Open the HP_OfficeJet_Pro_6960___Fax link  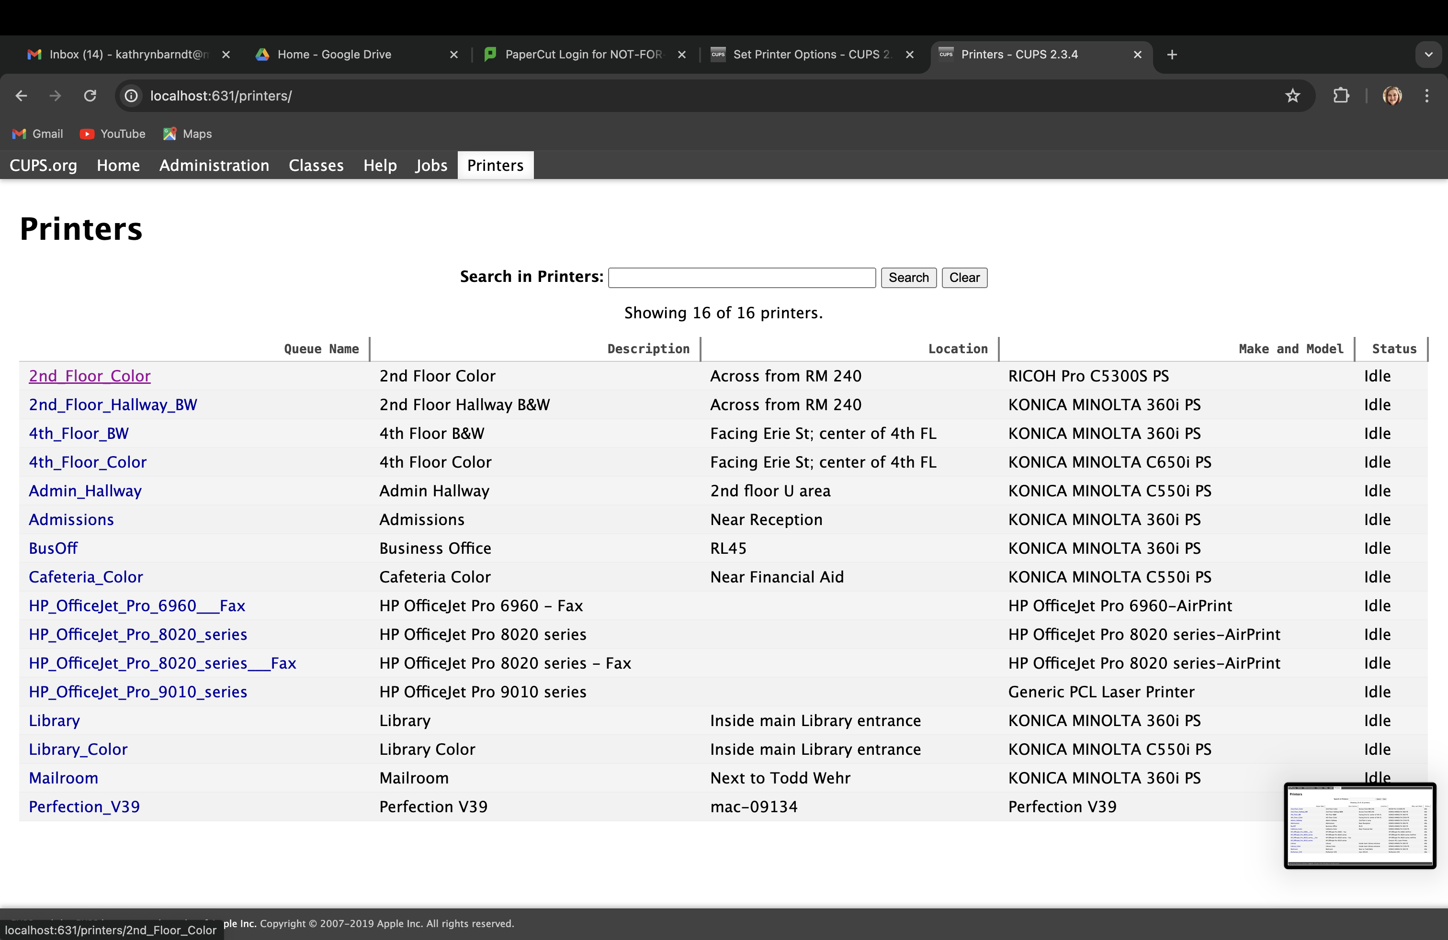137,605
